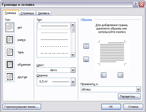
Task: Select the 'объемная' 3D border icon
Action: click(x=10, y=64)
